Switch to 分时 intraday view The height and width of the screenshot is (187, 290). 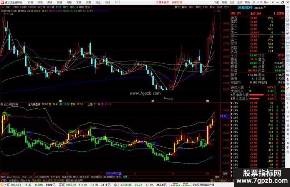(8, 7)
